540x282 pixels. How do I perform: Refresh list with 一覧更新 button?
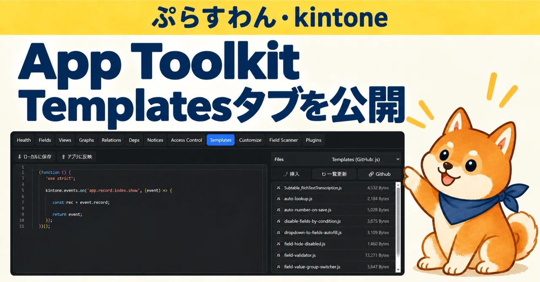click(334, 174)
